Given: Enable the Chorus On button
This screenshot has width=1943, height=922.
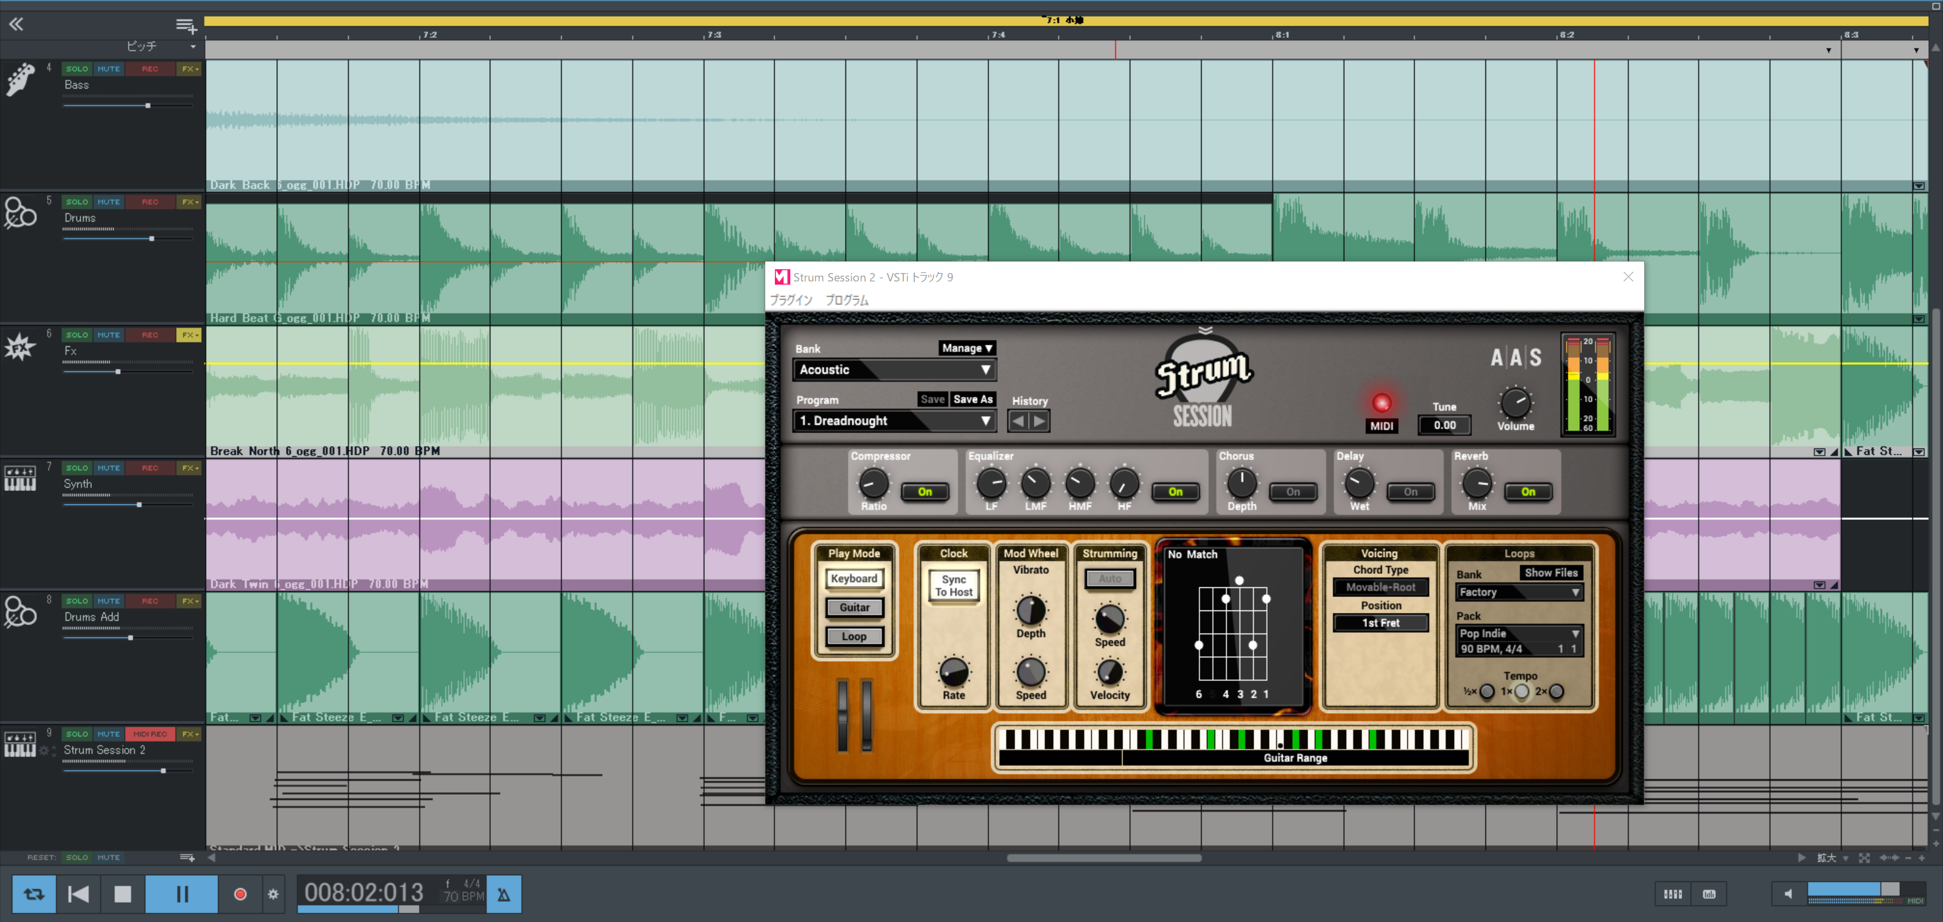Looking at the screenshot, I should click(x=1293, y=492).
